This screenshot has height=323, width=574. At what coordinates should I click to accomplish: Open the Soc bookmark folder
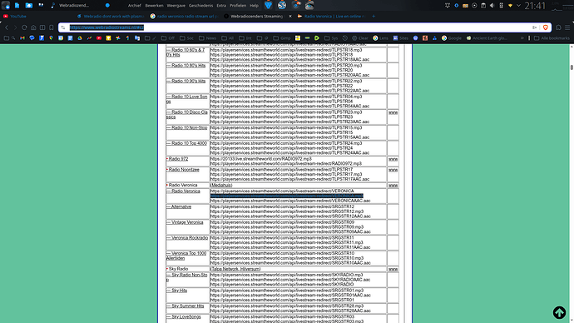(186, 38)
